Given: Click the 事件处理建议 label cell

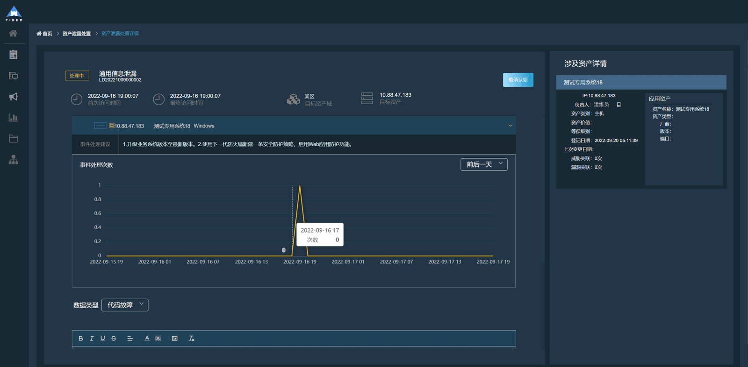Looking at the screenshot, I should (95, 144).
